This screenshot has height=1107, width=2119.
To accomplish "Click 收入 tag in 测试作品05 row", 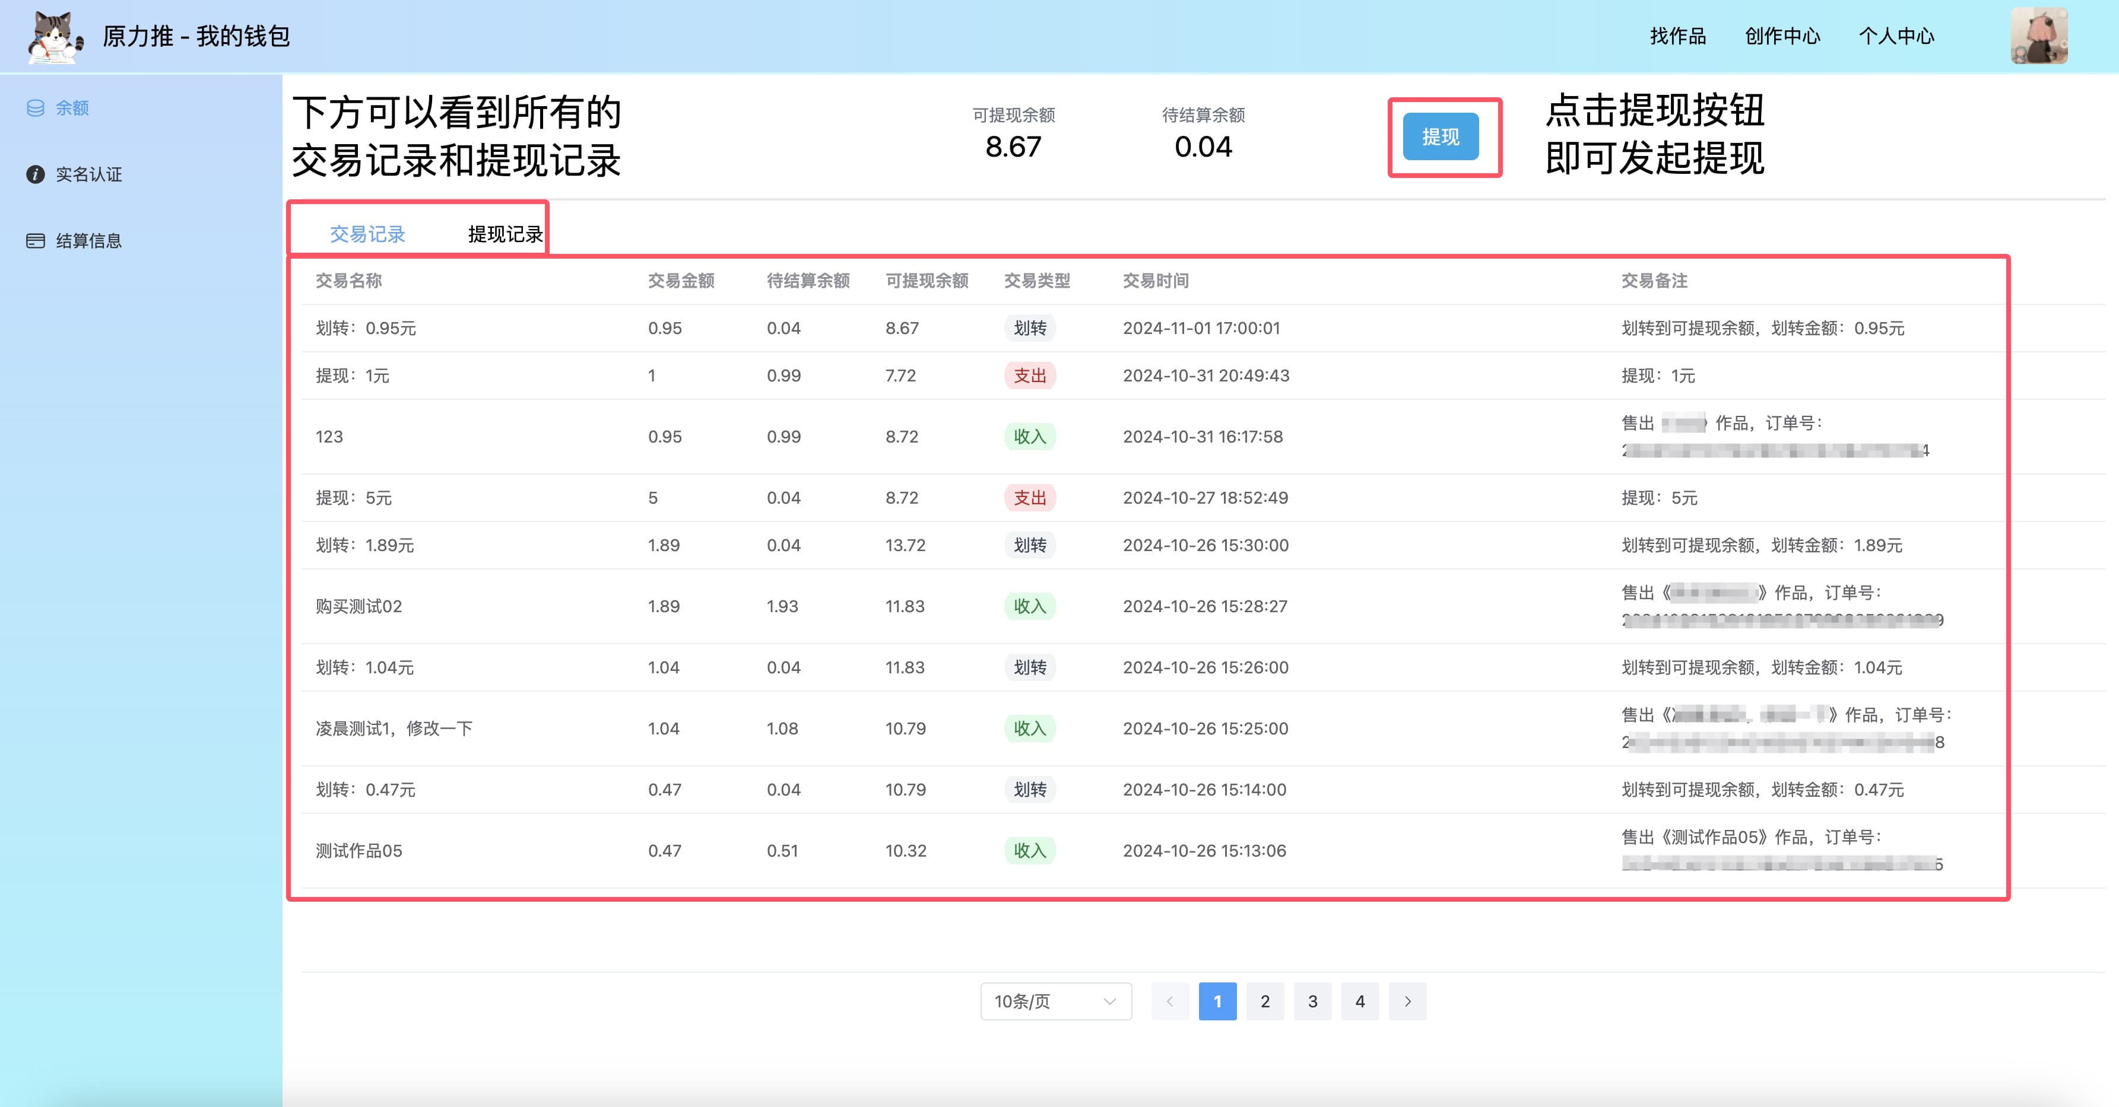I will pos(1030,850).
